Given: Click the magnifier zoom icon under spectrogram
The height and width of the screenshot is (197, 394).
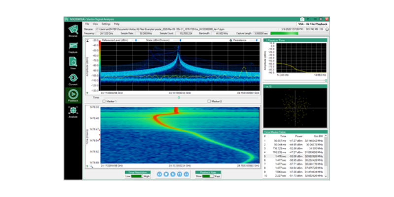Looking at the screenshot, I should [x=91, y=166].
